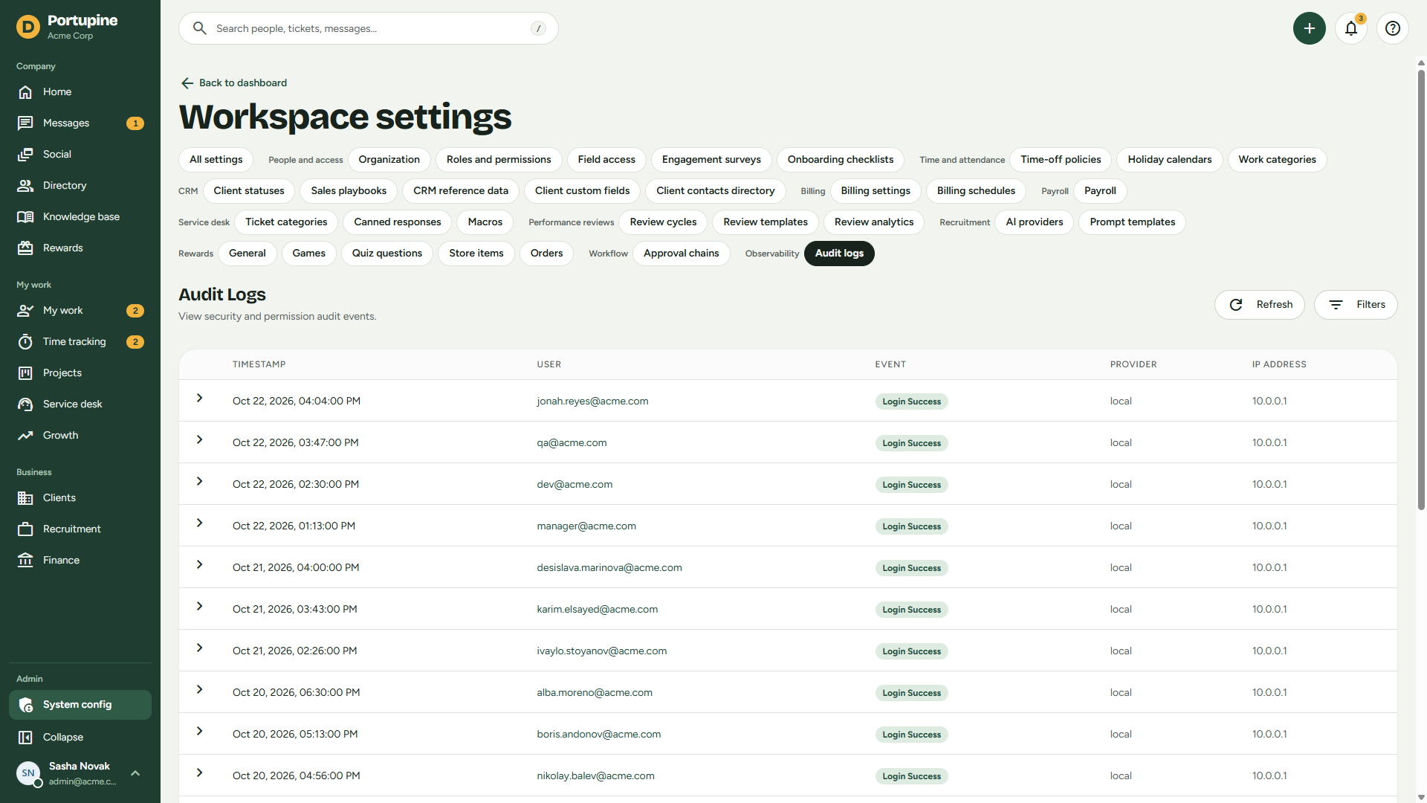
Task: Click the Refresh button
Action: [1260, 305]
